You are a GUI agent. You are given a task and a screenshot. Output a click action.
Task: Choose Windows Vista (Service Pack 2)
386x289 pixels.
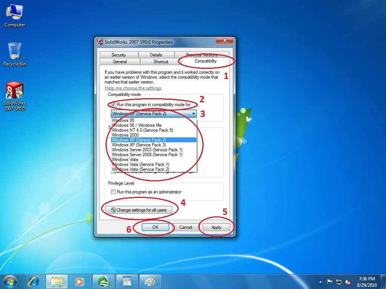pos(154,169)
